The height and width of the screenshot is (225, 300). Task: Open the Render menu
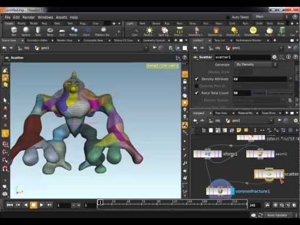click(x=29, y=17)
